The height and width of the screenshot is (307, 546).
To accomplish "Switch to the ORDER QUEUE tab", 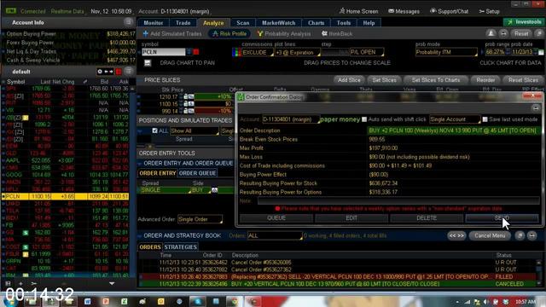I will pyautogui.click(x=197, y=173).
